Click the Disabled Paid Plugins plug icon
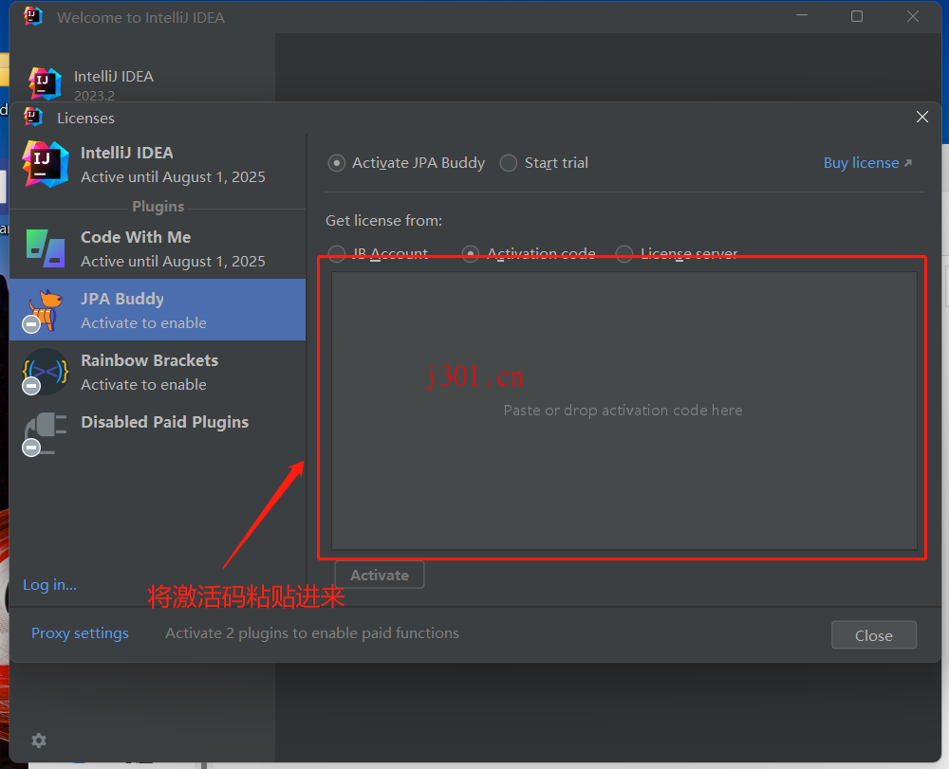The width and height of the screenshot is (949, 769). click(45, 433)
